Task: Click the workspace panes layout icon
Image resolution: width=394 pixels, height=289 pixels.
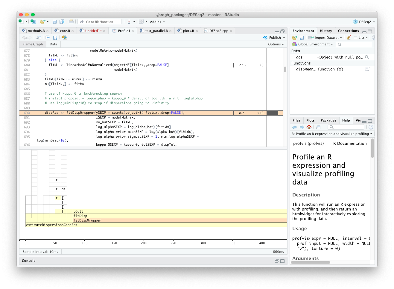Action: click(x=141, y=21)
